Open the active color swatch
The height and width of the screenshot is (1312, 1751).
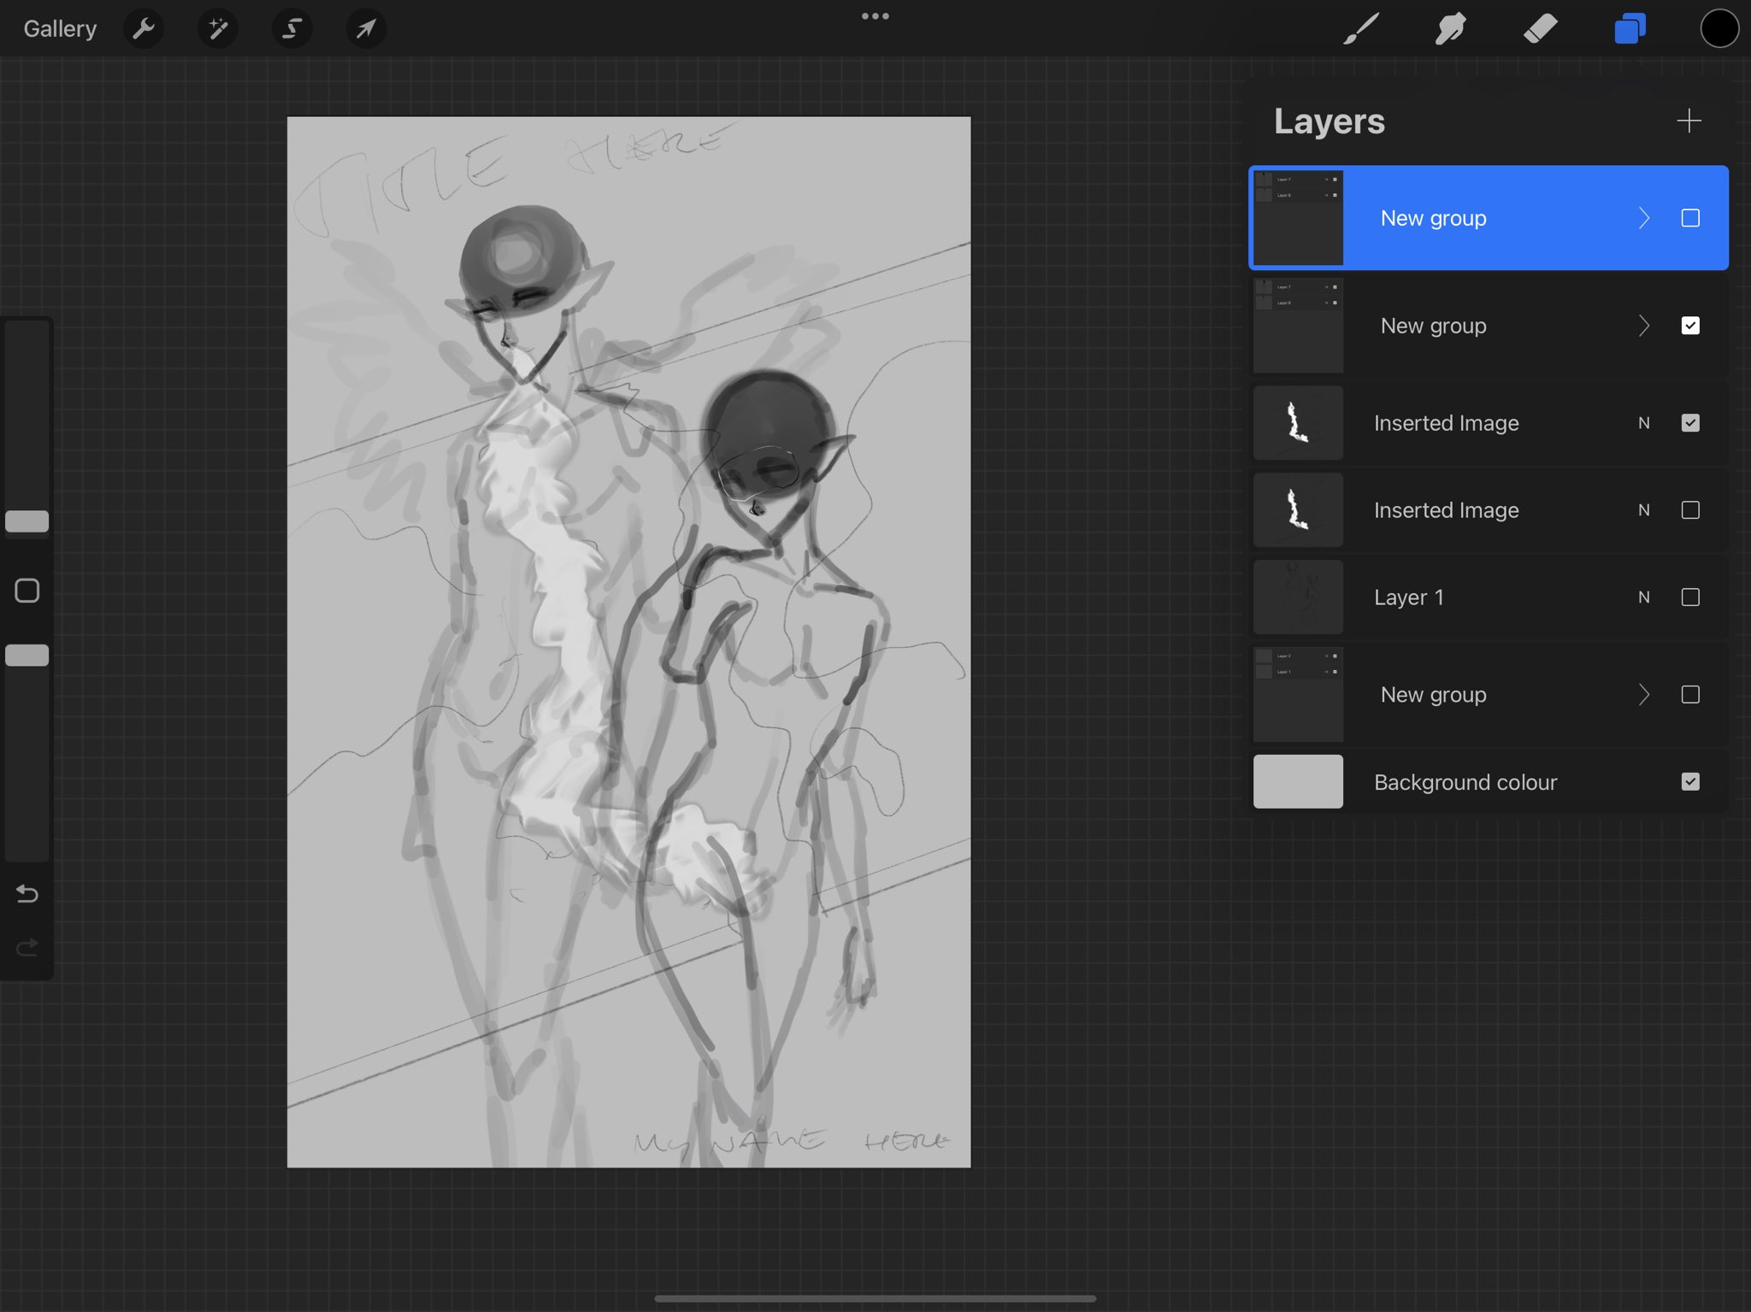[x=1719, y=29]
